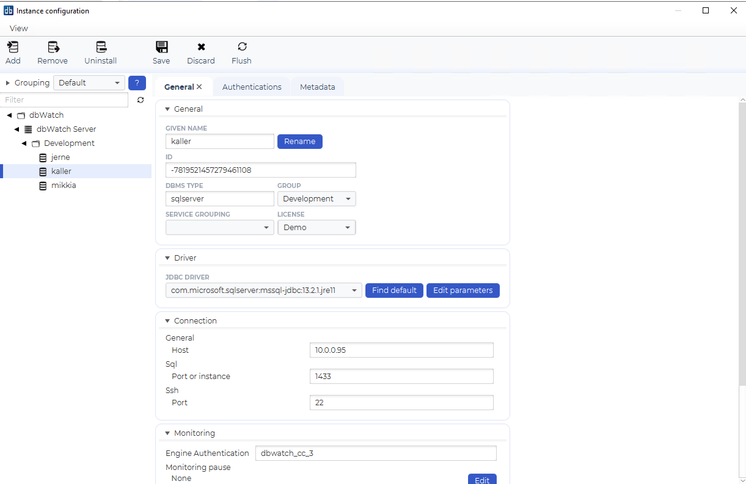Click the Rename button

[299, 142]
